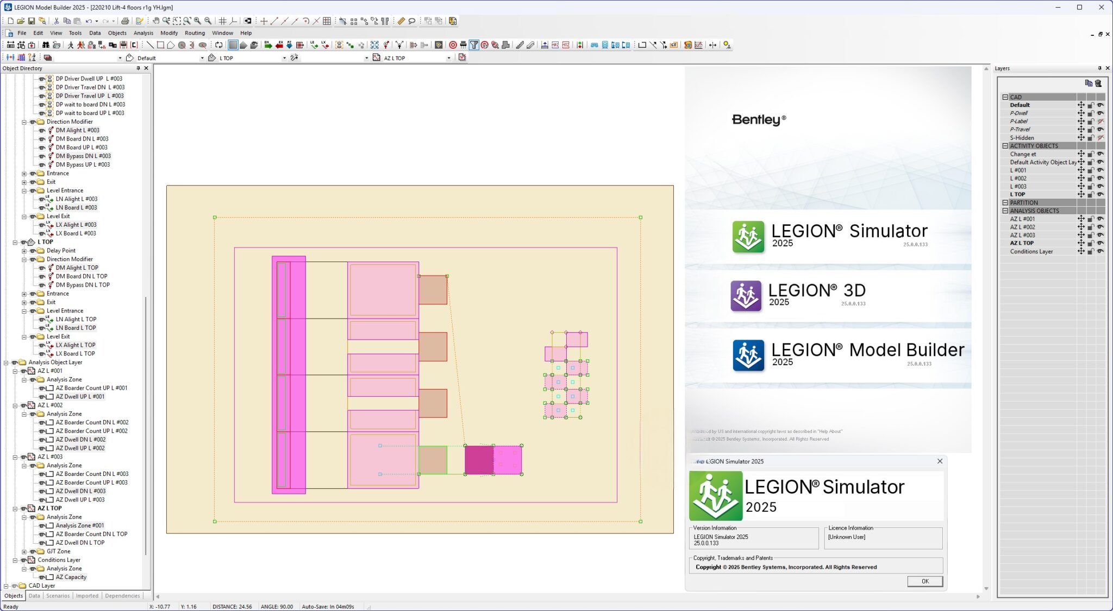Hide the L #002 layer with eye icon

point(1101,178)
